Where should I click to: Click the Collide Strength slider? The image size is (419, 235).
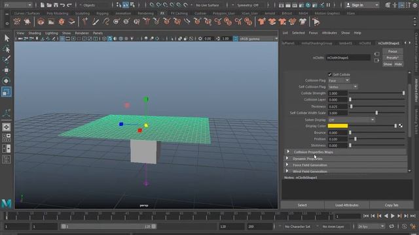(377, 93)
